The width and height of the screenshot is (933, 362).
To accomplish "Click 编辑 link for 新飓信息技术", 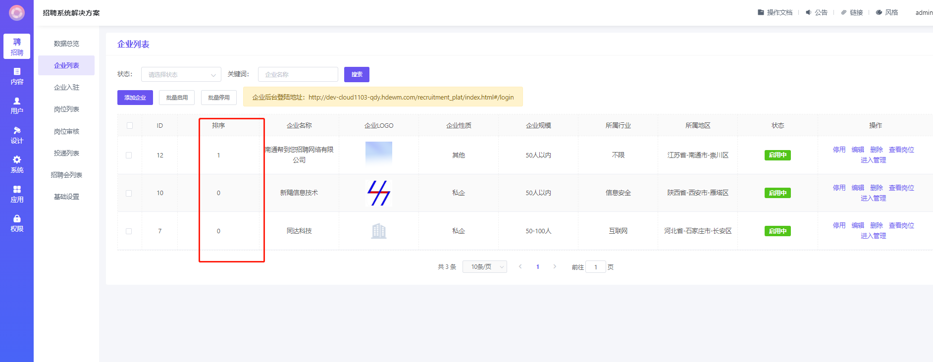I will [858, 188].
